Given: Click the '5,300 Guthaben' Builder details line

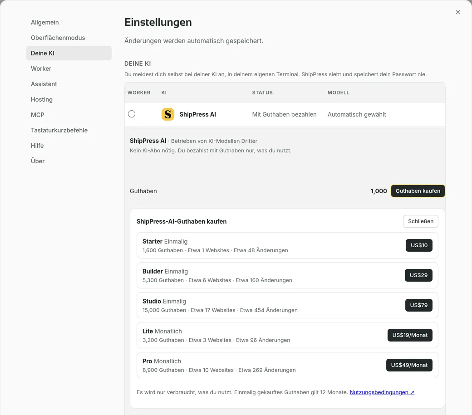Looking at the screenshot, I should (217, 280).
